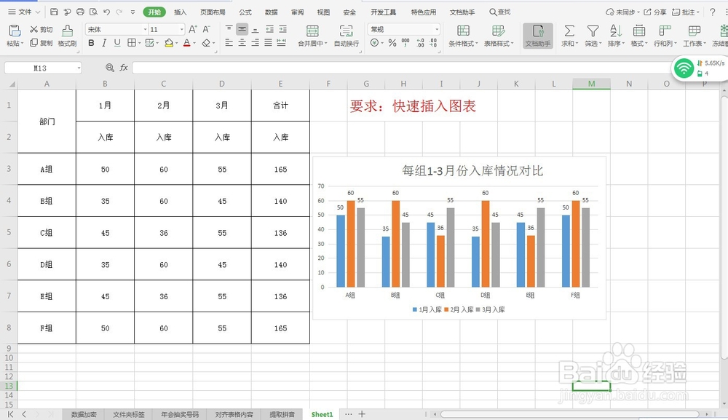Click the percent style icon
Image resolution: width=728 pixels, height=420 pixels.
[x=392, y=43]
